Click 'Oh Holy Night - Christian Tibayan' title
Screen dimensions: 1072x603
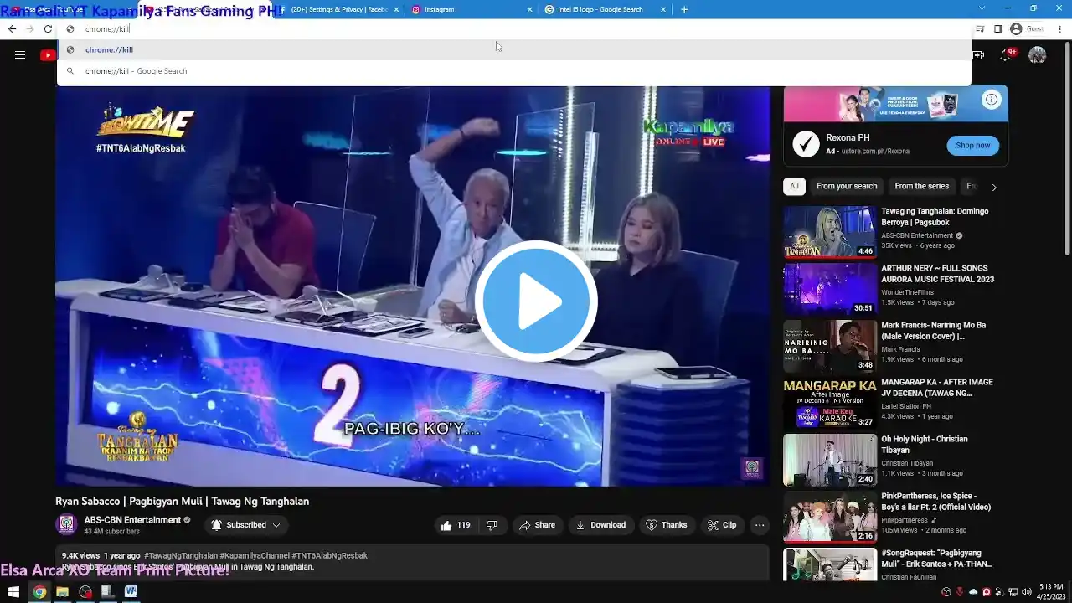(x=925, y=445)
